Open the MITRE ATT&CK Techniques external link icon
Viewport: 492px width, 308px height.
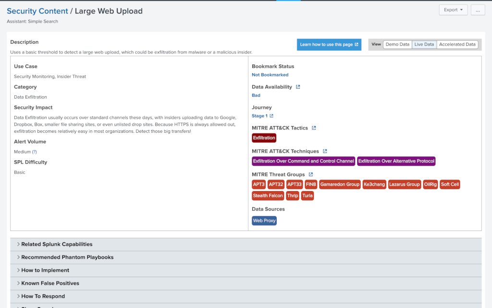325,151
